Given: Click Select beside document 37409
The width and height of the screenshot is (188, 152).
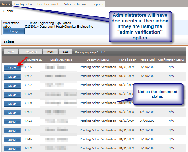Looking at the screenshot, I should (12, 148).
